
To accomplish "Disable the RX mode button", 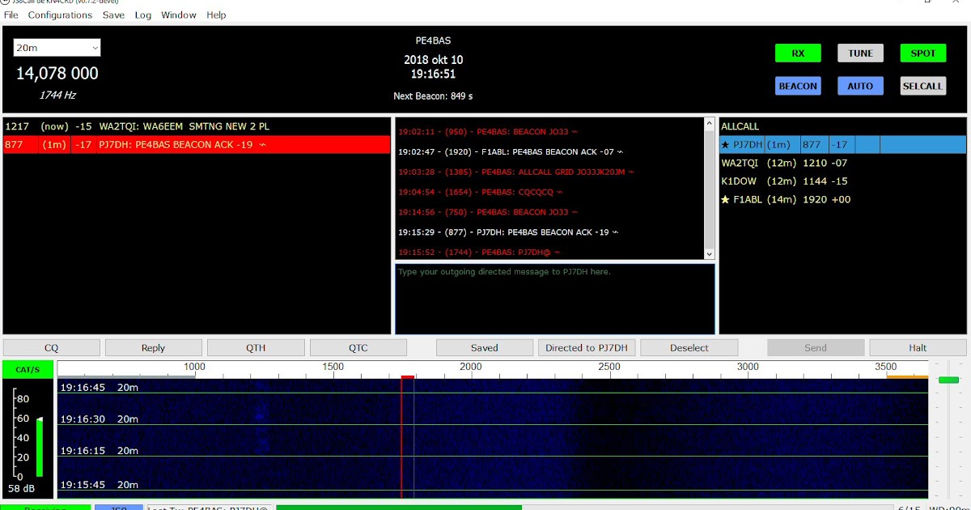I will coord(797,53).
